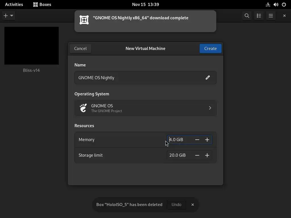This screenshot has width=291, height=218.
Task: Select the Bliss-v14 box thumbnail
Action: click(x=32, y=46)
